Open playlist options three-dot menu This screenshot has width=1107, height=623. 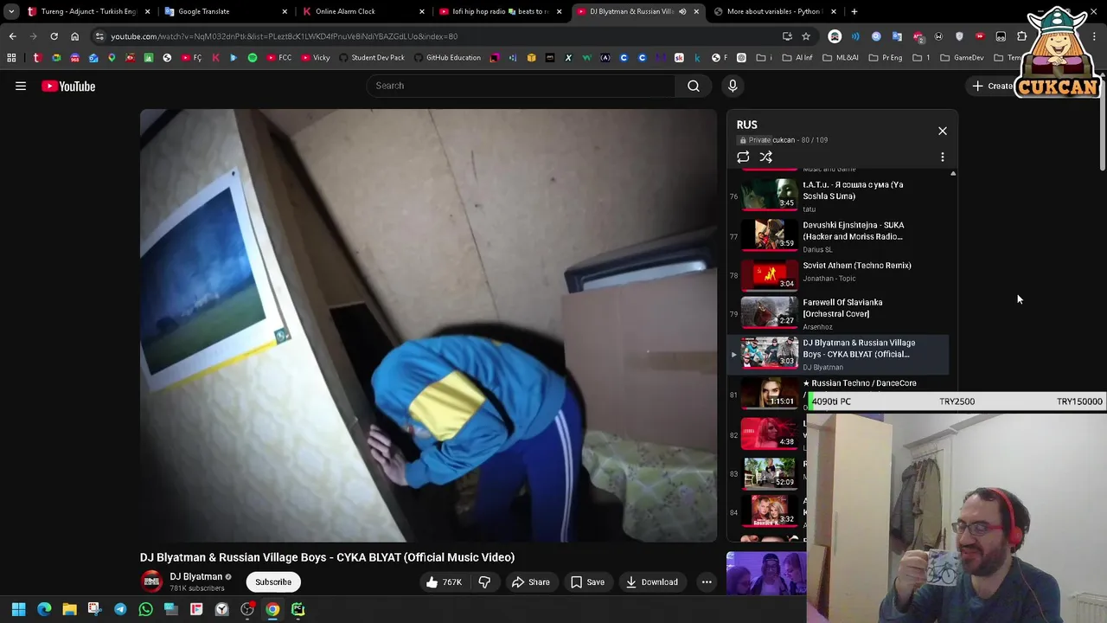943,157
